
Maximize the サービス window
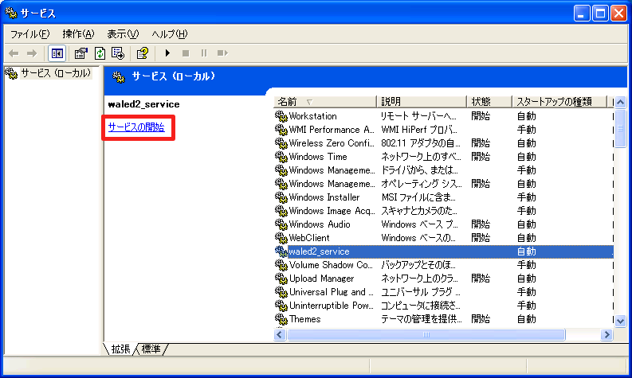(600, 14)
